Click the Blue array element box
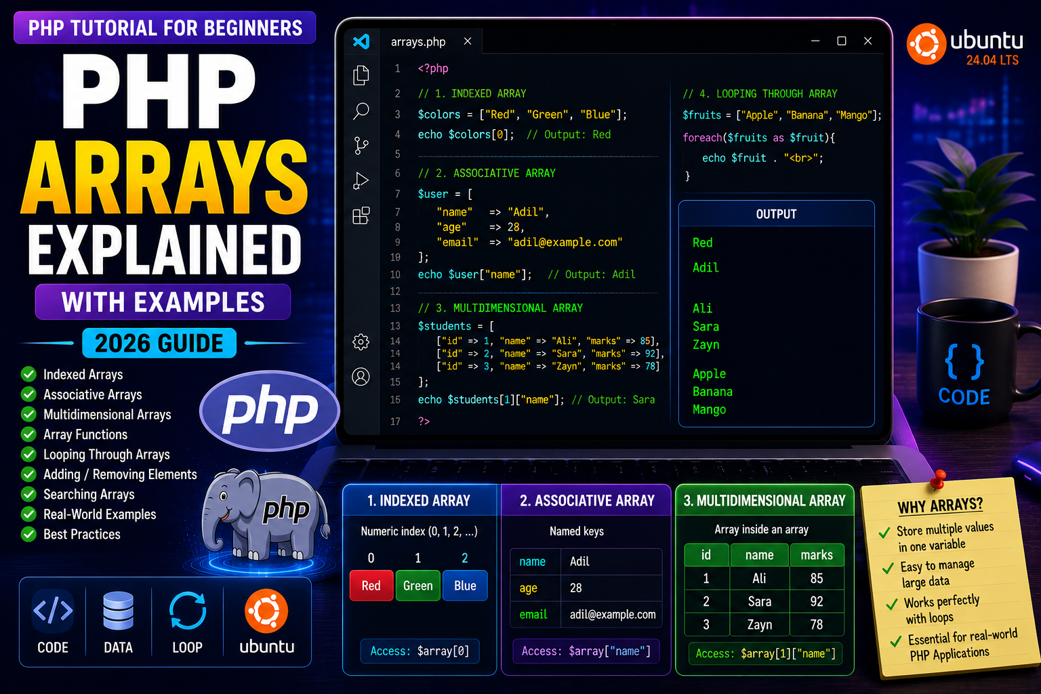 [465, 586]
